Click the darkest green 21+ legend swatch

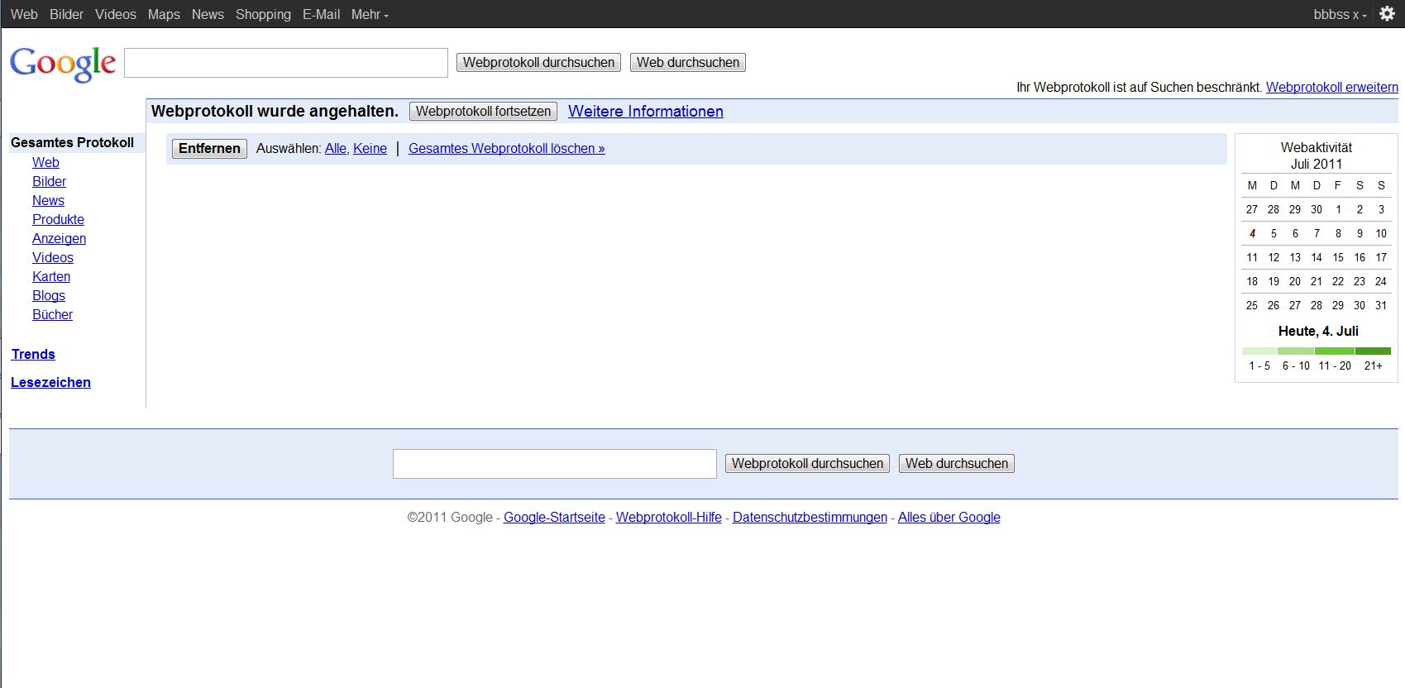click(1373, 351)
